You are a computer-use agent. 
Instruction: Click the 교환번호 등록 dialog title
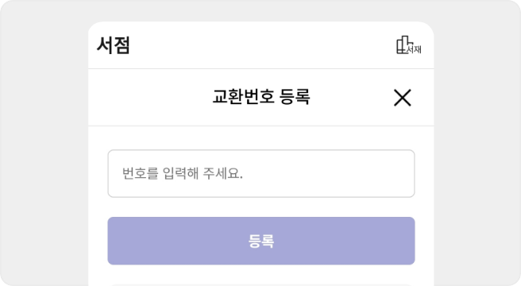pos(261,97)
